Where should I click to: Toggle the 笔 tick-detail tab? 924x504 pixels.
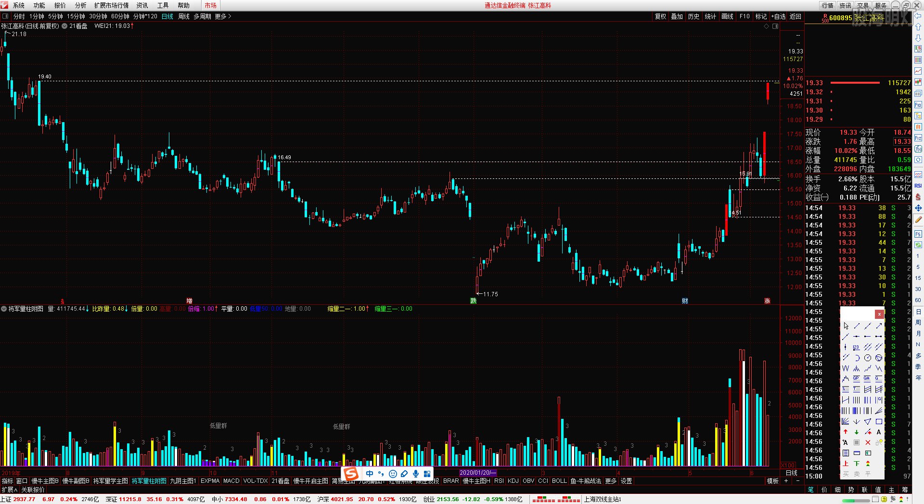[811, 490]
